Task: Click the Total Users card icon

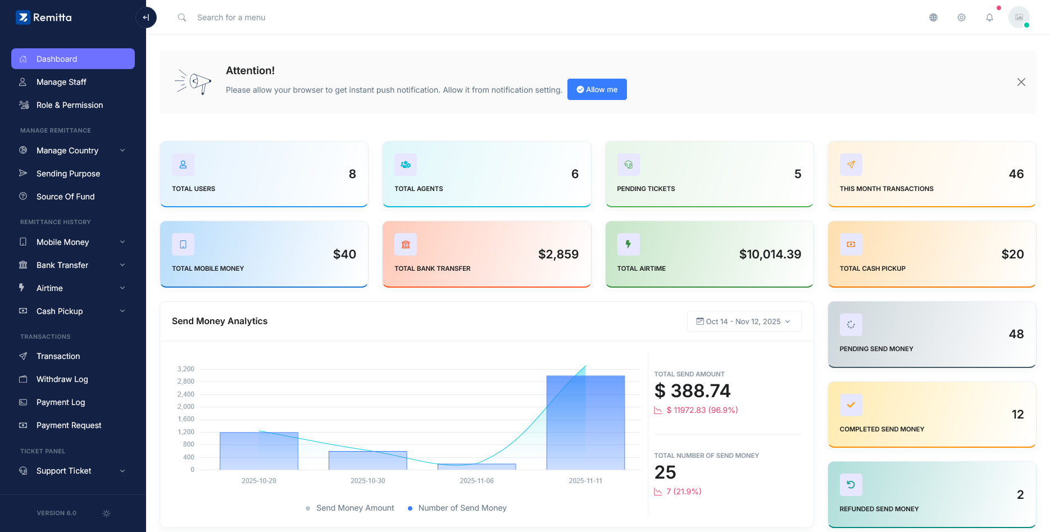Action: coord(183,165)
